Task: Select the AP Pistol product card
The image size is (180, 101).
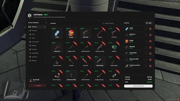Action: coord(114,33)
